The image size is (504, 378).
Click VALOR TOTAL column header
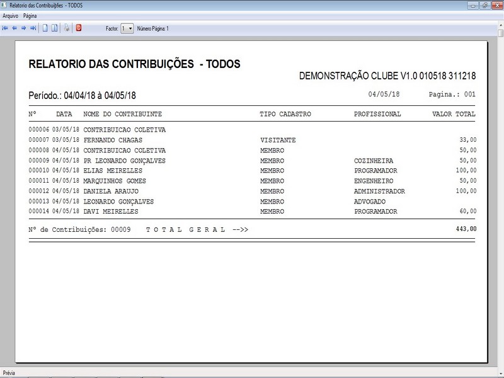point(454,114)
